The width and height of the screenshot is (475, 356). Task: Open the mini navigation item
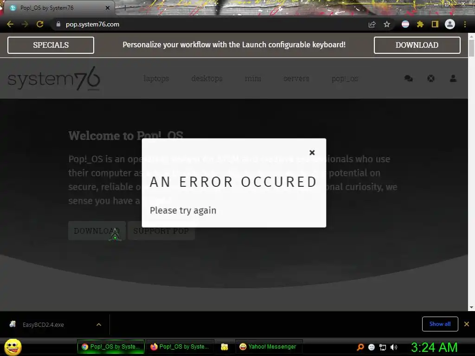click(x=253, y=79)
